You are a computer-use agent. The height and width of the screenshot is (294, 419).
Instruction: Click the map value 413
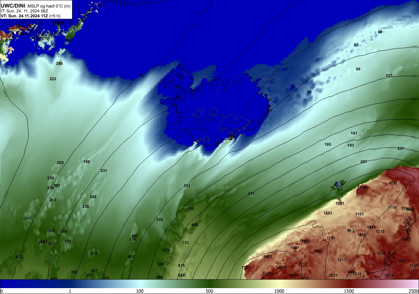point(94,253)
